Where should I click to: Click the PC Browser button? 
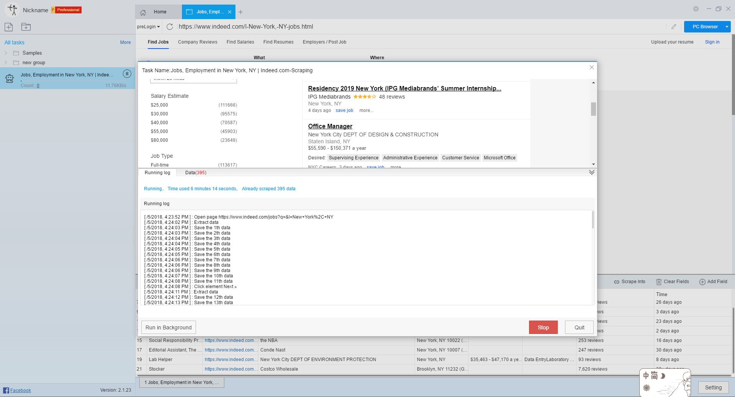pyautogui.click(x=705, y=27)
